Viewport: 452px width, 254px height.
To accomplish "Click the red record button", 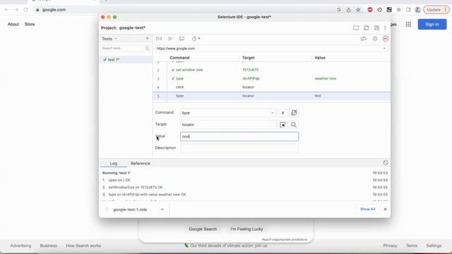I will (386, 39).
